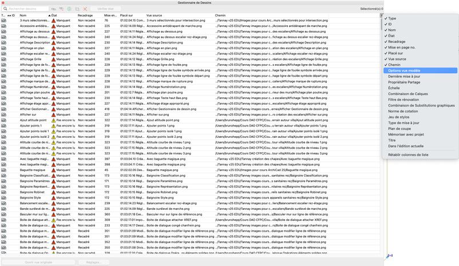Click the link drawing toolbar icon
Viewport: 459px width, 266px height.
tap(54, 9)
